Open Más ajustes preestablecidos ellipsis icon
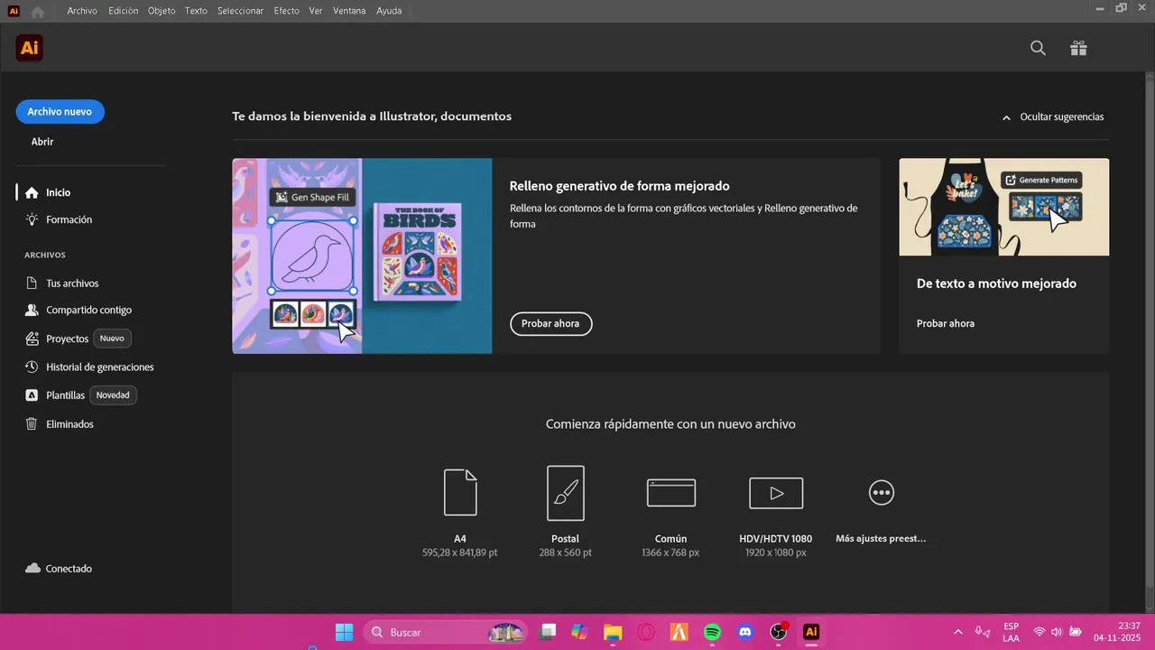The image size is (1155, 650). (x=881, y=492)
